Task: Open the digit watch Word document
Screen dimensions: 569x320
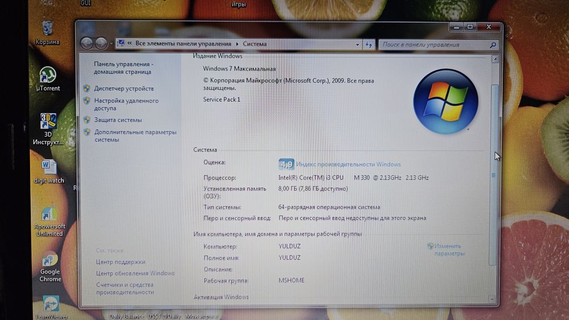Action: click(48, 172)
